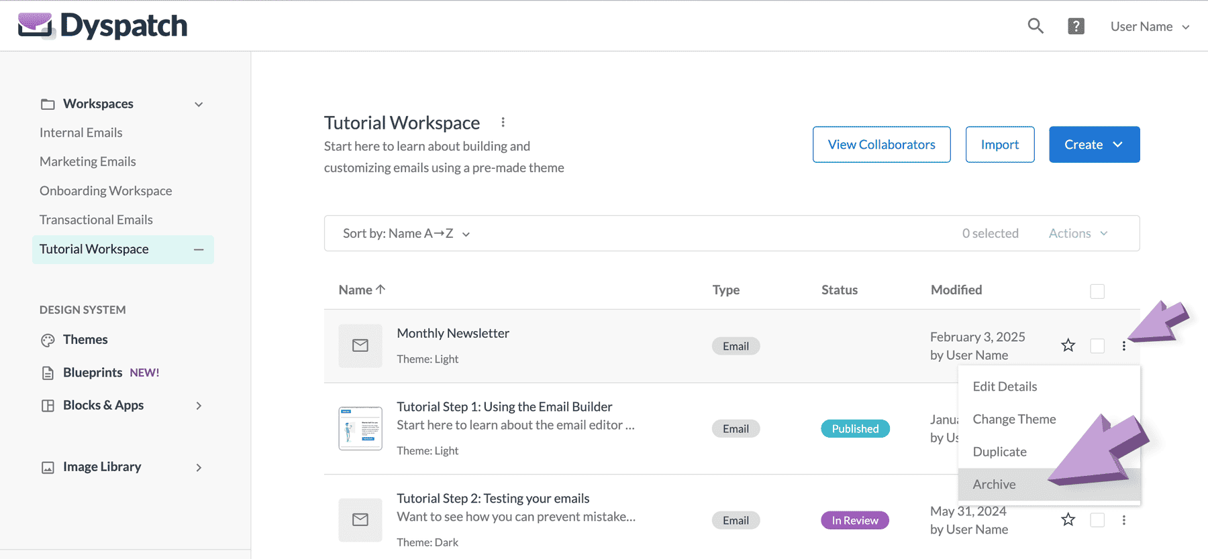Image resolution: width=1208 pixels, height=559 pixels.
Task: Collapse the Tutorial Workspace minus icon
Action: coord(199,249)
